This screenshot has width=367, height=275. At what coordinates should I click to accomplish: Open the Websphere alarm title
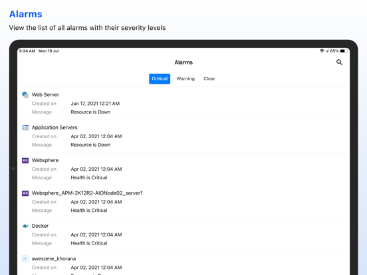pos(45,161)
